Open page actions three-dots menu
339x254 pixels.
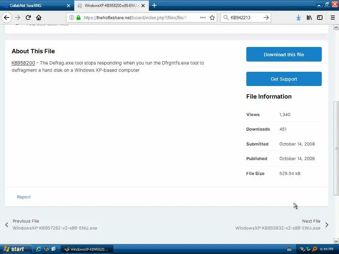(203, 18)
